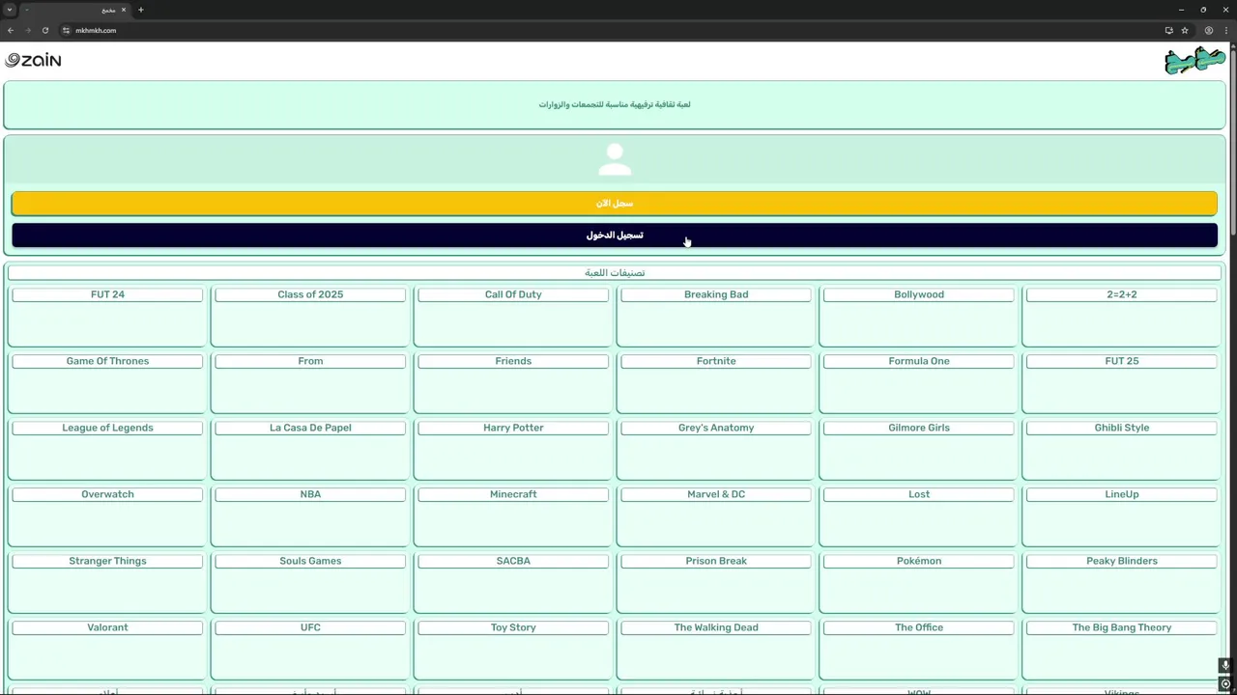
Task: Select the NBA category
Action: coord(310,515)
